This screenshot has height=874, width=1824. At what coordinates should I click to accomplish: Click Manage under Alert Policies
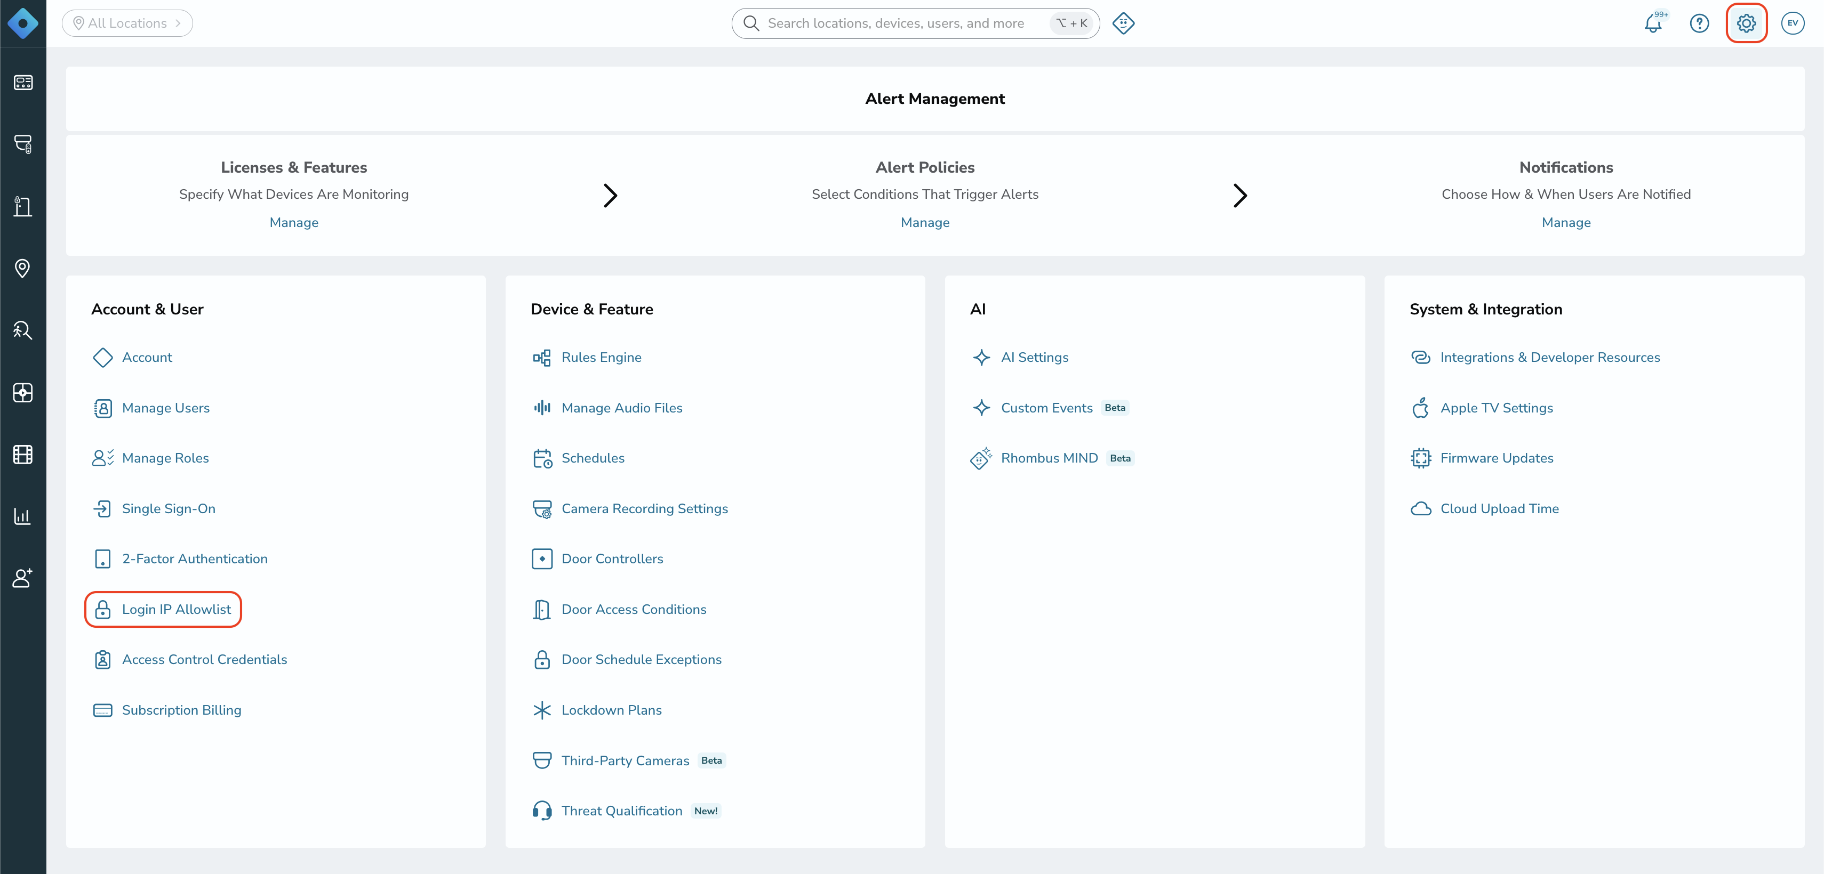click(925, 222)
